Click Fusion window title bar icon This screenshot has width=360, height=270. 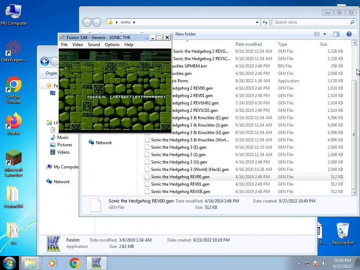pos(62,37)
